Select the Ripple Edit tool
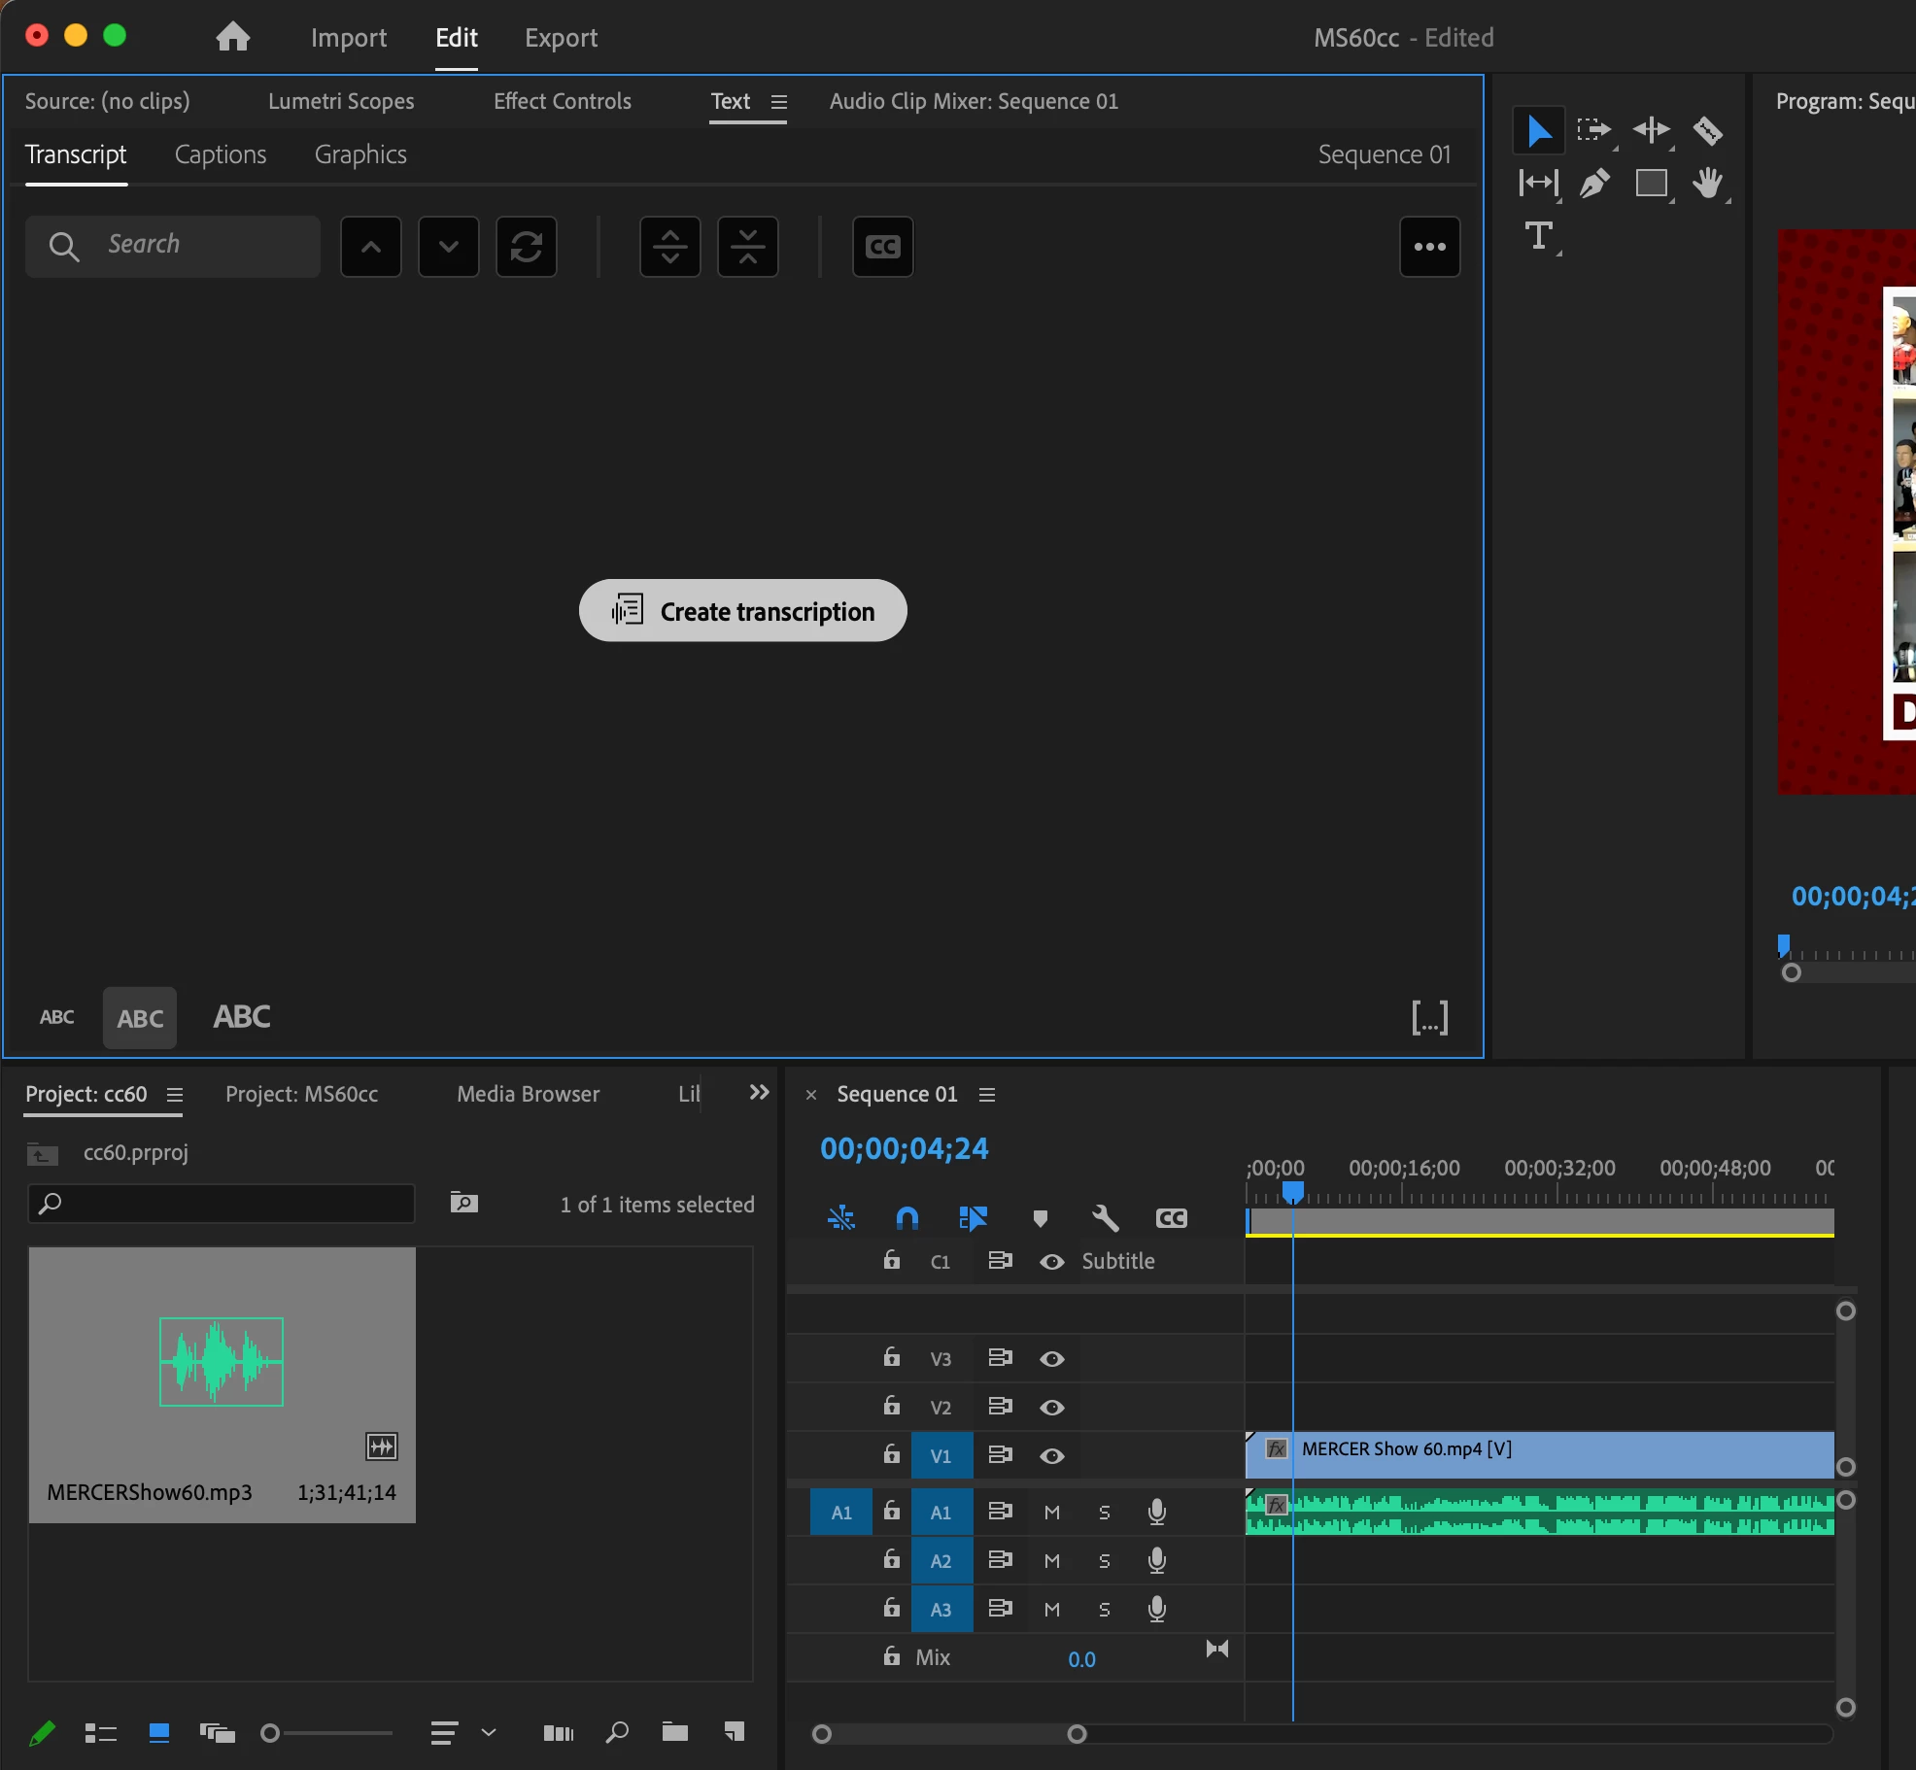 [1651, 130]
